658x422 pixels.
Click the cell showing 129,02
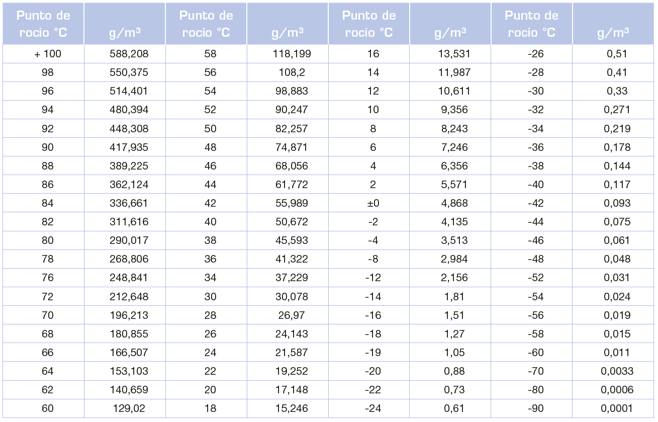pyautogui.click(x=129, y=408)
